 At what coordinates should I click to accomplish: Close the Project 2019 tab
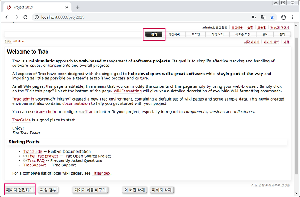click(x=67, y=7)
